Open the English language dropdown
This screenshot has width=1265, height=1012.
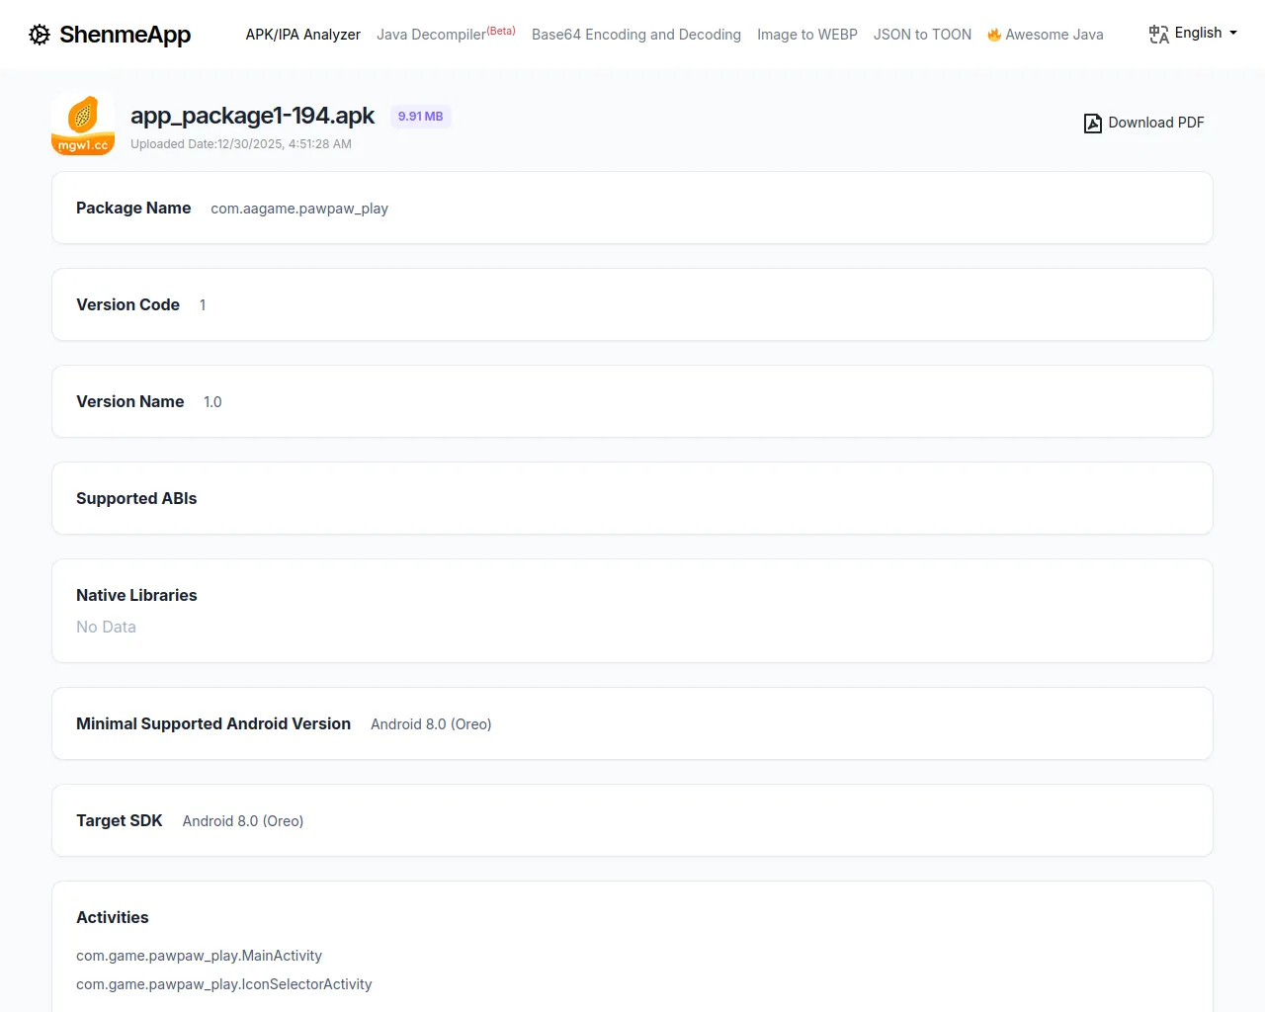pyautogui.click(x=1198, y=33)
